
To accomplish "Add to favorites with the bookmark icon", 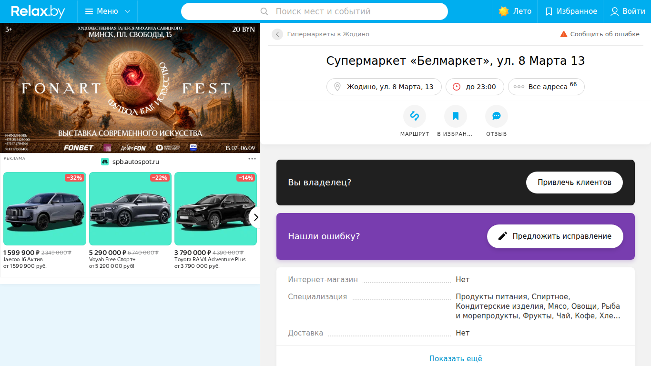I will click(456, 116).
